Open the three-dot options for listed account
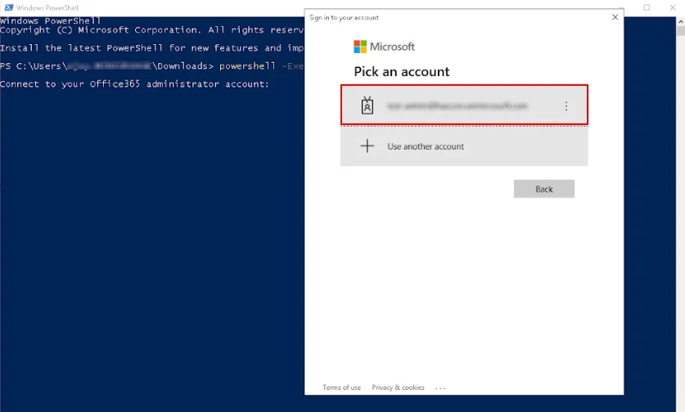This screenshot has height=412, width=685. click(x=566, y=106)
